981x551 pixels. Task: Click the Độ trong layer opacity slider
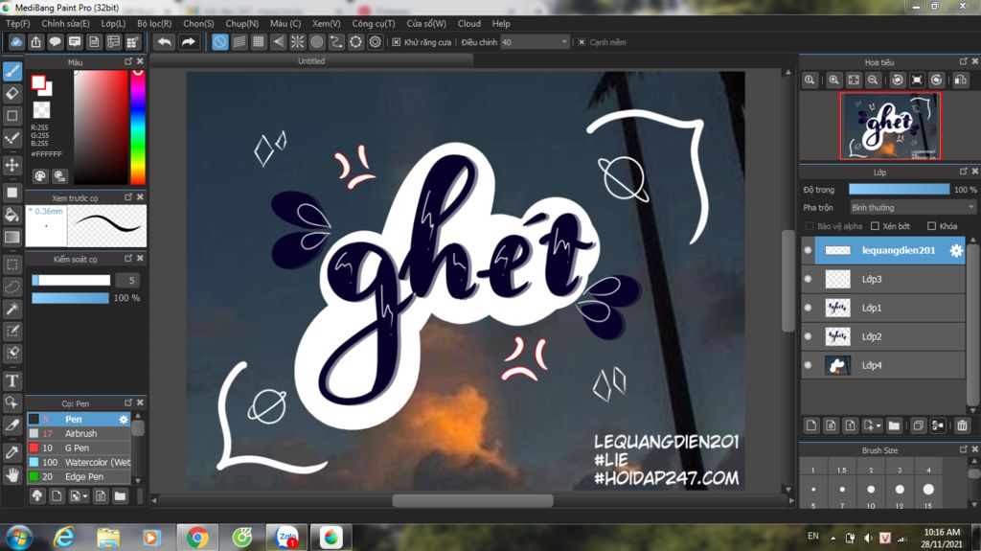click(899, 189)
